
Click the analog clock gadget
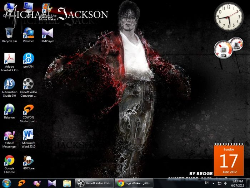tap(229, 16)
